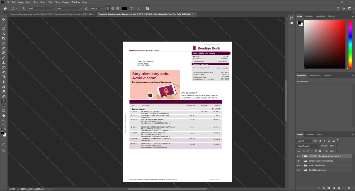Left align text

coord(108,8)
